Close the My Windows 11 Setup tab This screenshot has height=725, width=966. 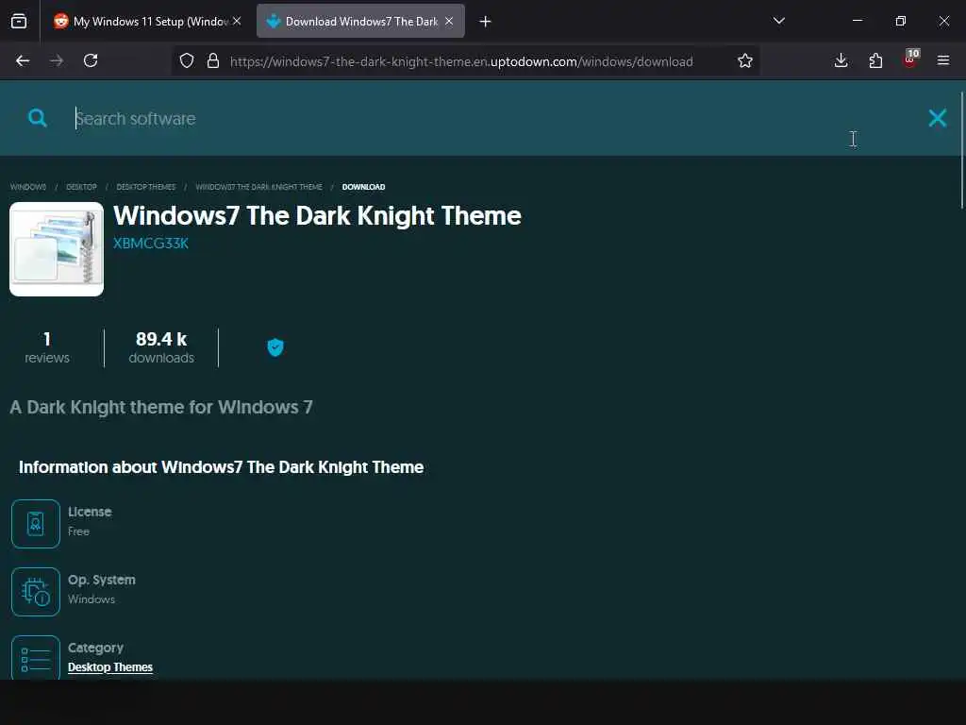point(237,21)
